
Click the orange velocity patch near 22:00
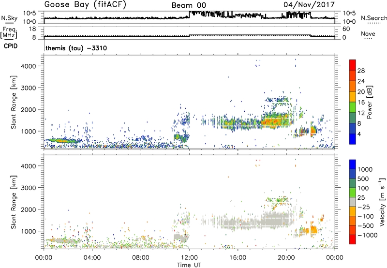[x=313, y=230]
